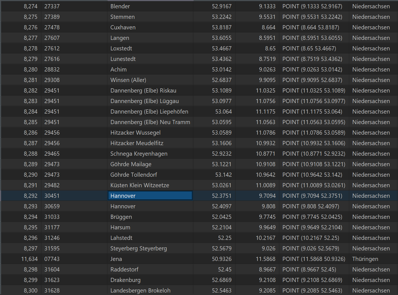
Task: Select the Winsen (Aller) cell
Action: [x=128, y=80]
